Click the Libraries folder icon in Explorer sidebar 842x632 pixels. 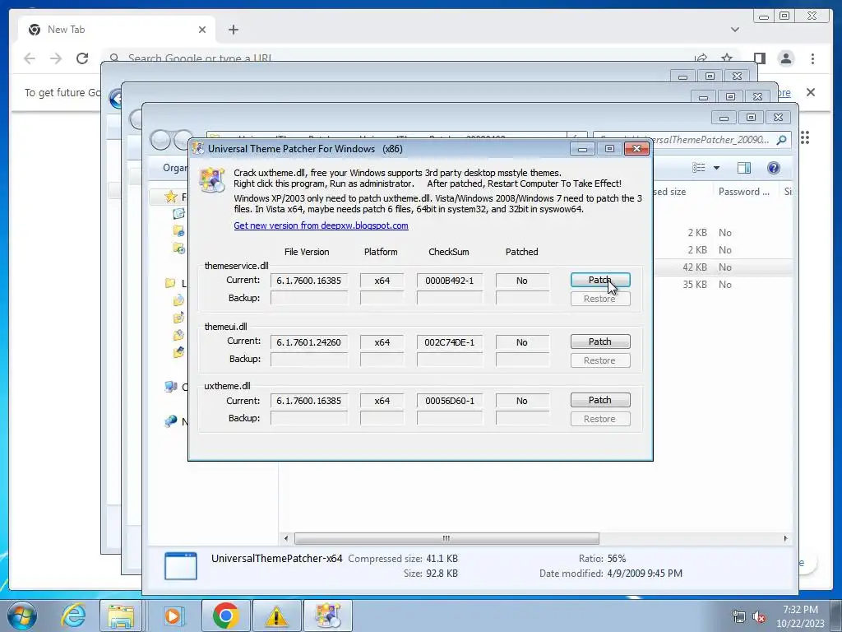pyautogui.click(x=170, y=283)
